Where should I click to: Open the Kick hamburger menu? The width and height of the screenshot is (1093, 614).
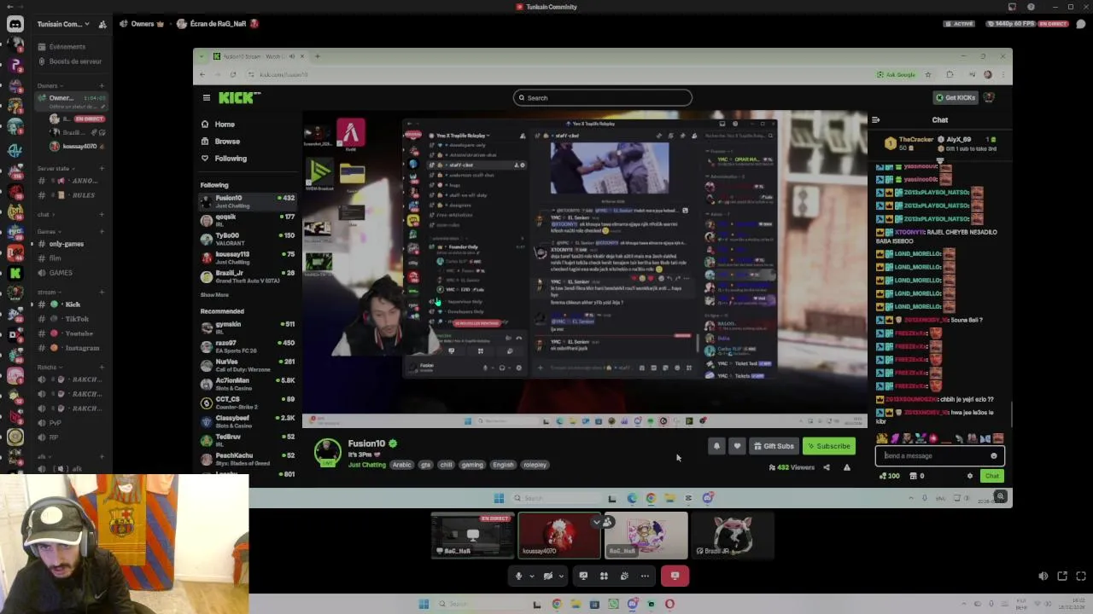[x=206, y=97]
